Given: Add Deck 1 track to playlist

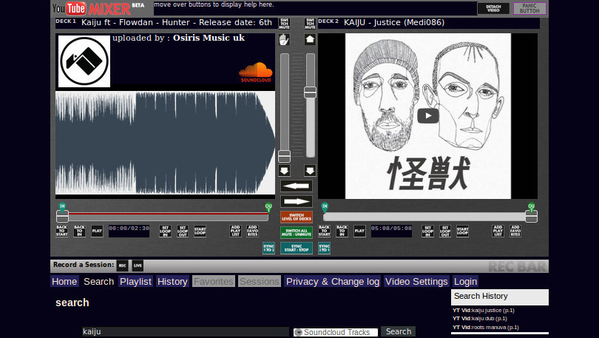Looking at the screenshot, I should (x=235, y=231).
